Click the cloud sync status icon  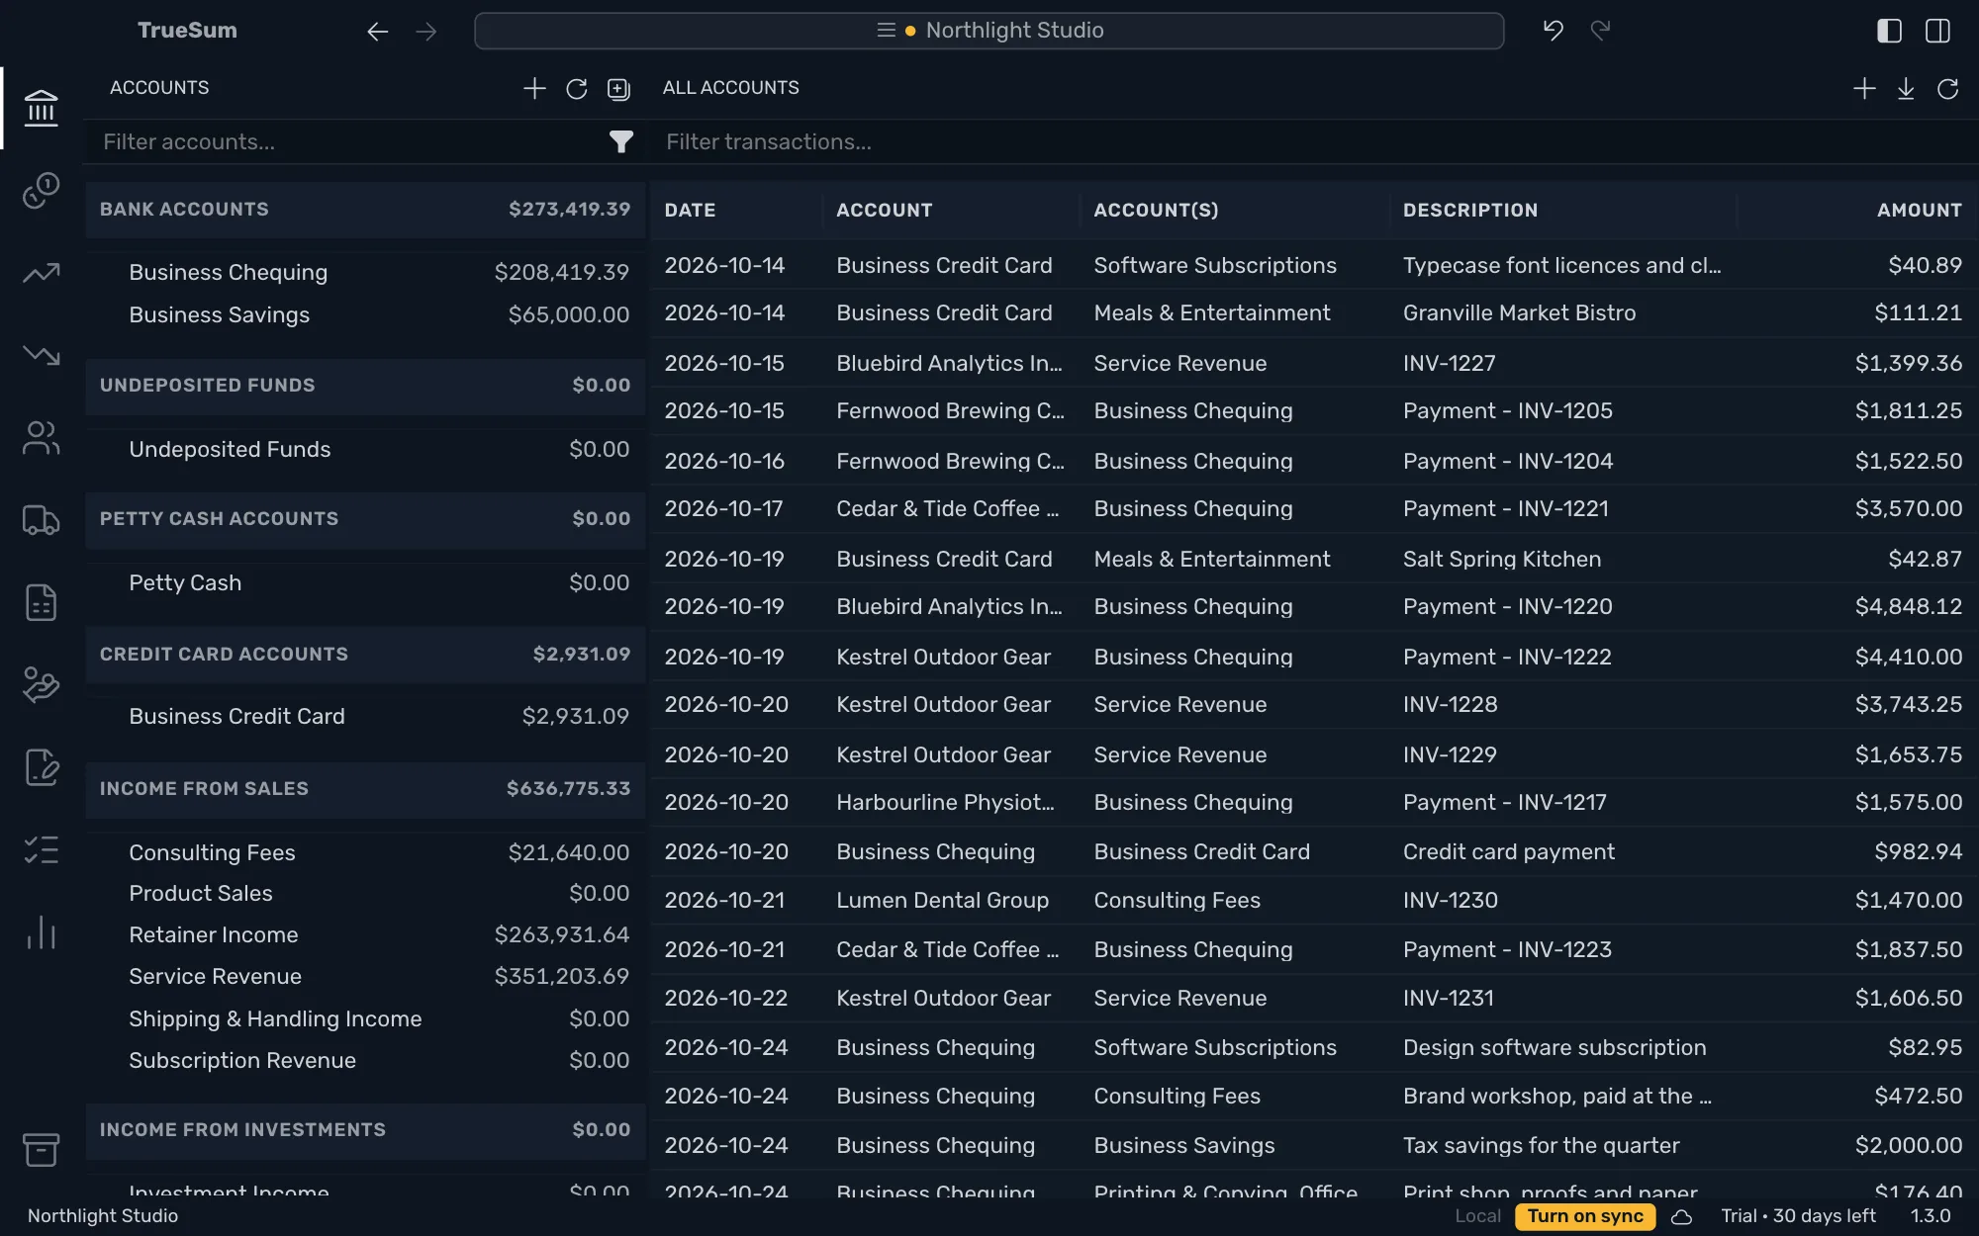(1681, 1216)
